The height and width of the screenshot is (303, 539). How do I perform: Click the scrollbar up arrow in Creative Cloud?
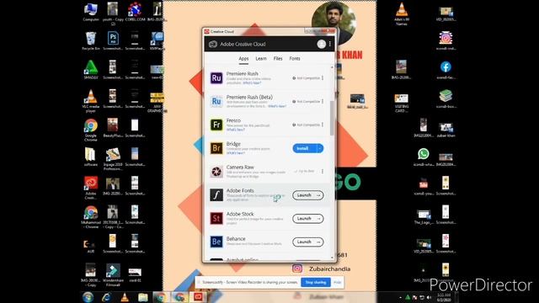click(332, 67)
